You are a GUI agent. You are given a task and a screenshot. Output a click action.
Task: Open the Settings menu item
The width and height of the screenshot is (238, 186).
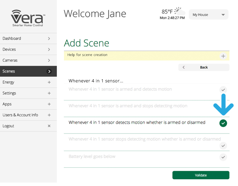click(28, 93)
